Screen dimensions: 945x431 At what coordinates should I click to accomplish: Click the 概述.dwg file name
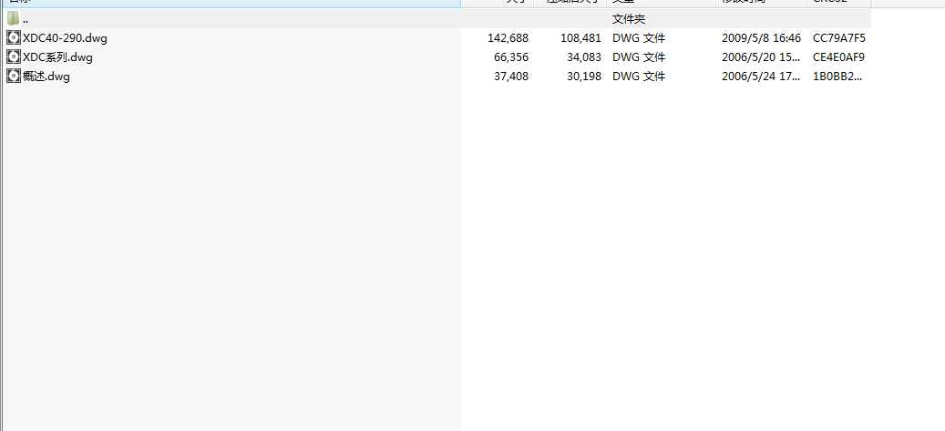pos(46,77)
